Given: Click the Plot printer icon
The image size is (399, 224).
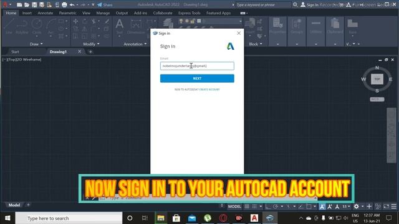Looking at the screenshot, I should 64,4.
